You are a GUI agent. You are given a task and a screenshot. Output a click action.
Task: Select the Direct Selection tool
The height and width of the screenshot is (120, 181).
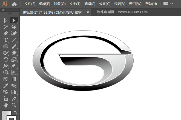14,20
